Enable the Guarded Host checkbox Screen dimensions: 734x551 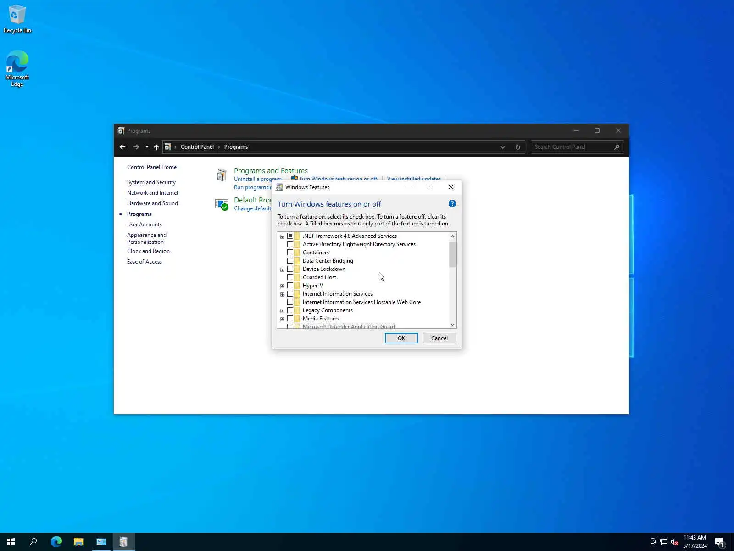click(290, 277)
